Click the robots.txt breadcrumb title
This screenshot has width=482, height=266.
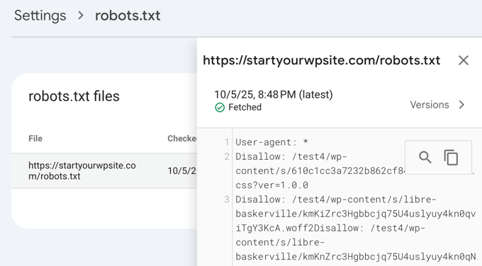[x=128, y=16]
